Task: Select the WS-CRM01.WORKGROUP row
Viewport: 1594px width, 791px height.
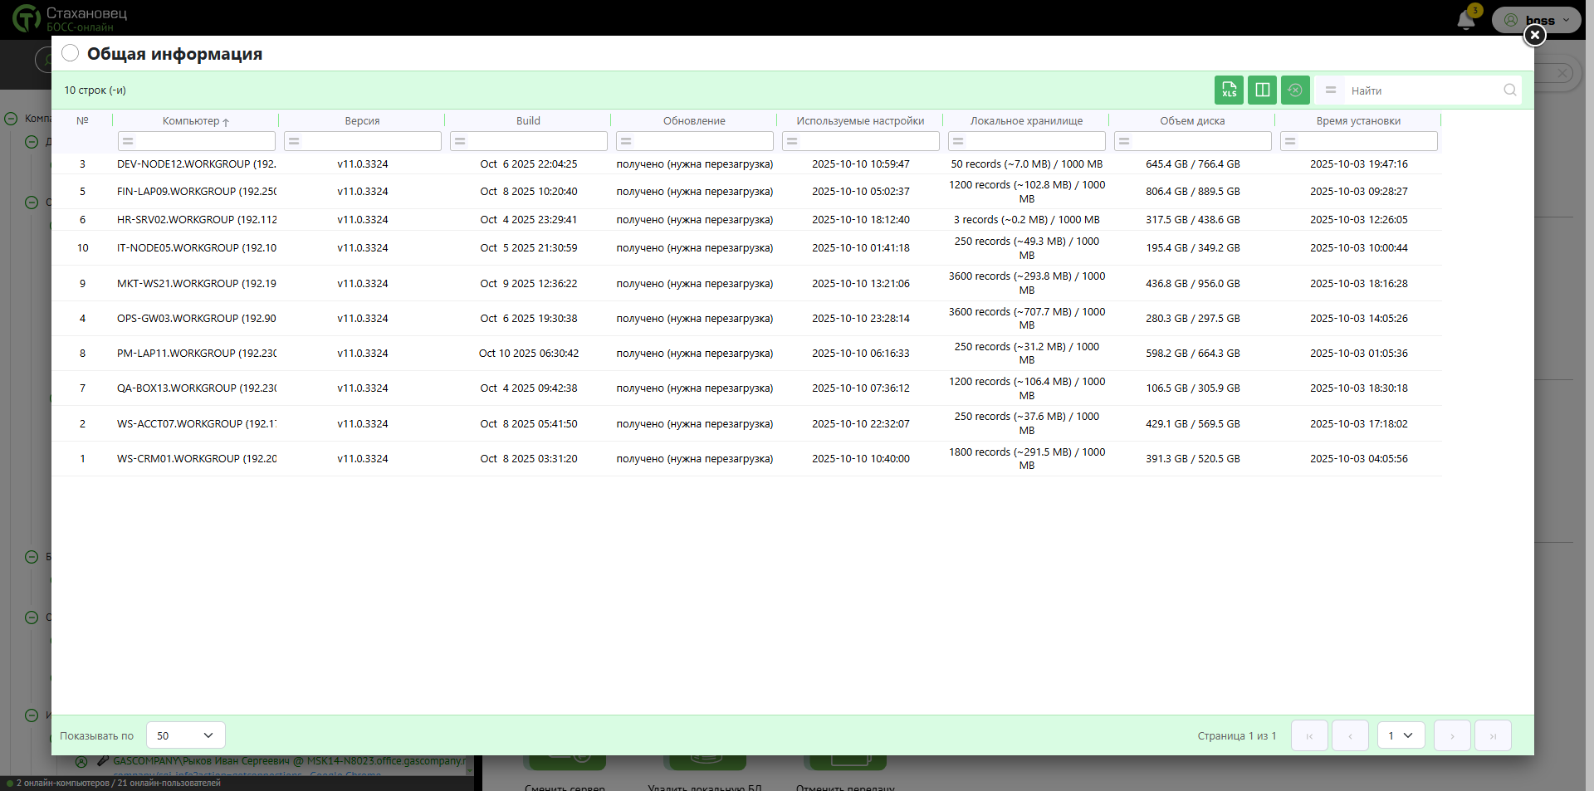Action: [196, 459]
